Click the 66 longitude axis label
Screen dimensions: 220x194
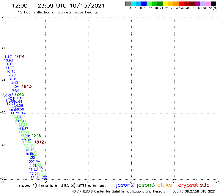tap(89, 182)
